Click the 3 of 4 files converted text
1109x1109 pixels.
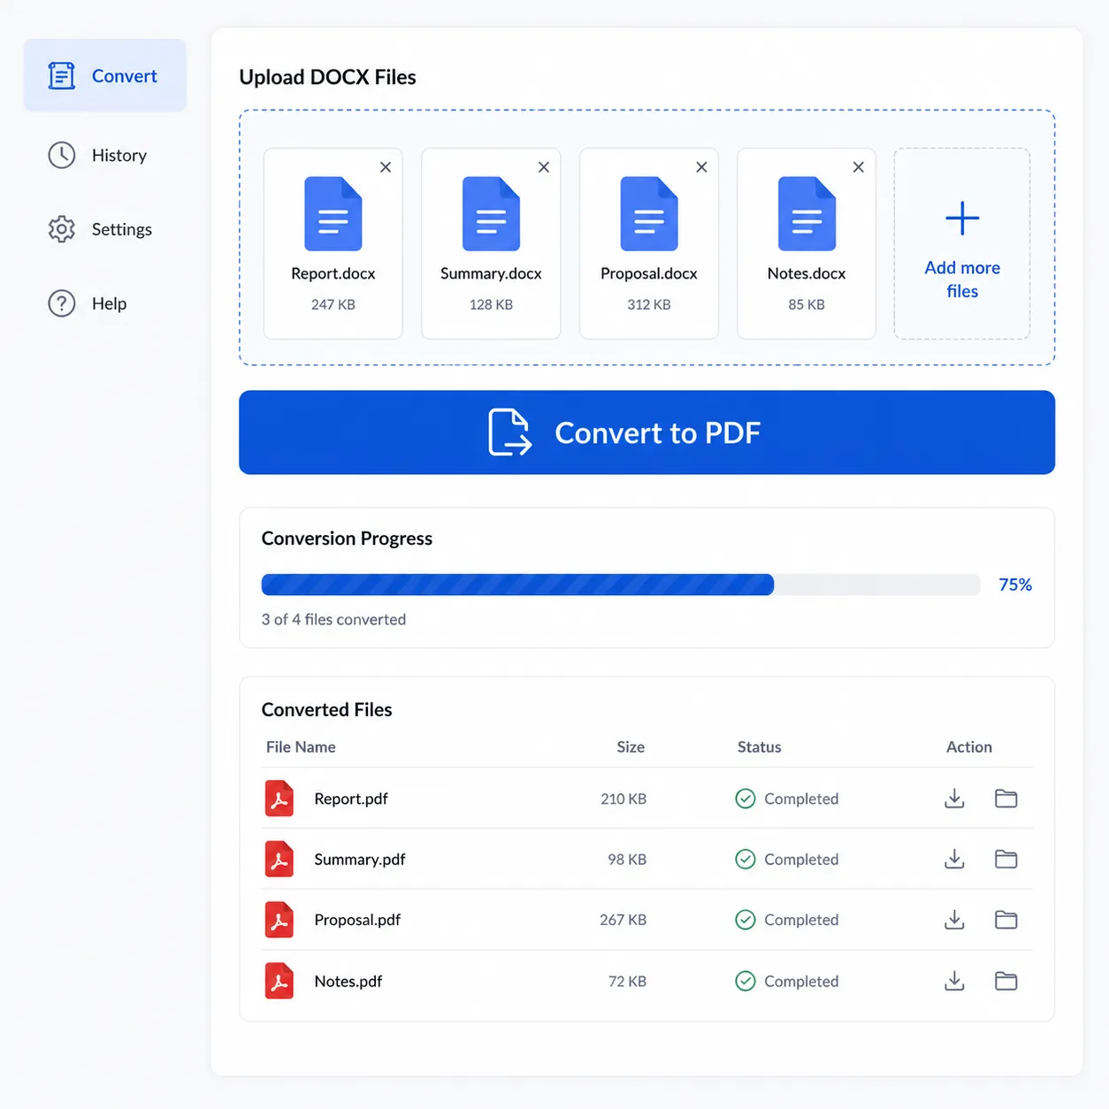[x=333, y=620]
